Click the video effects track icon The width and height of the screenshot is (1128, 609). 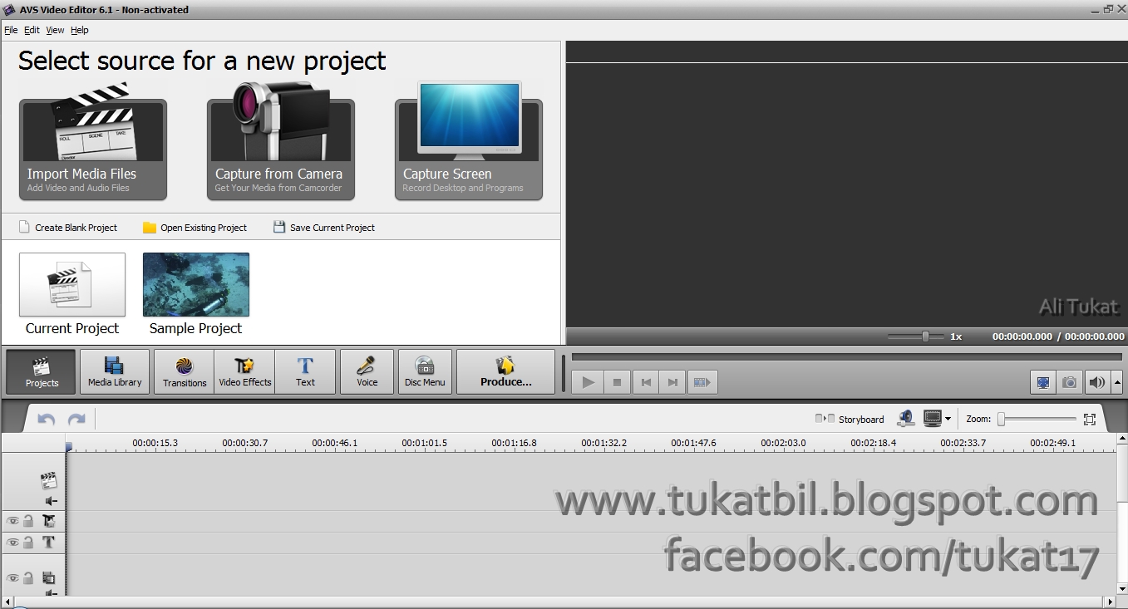pyautogui.click(x=49, y=521)
